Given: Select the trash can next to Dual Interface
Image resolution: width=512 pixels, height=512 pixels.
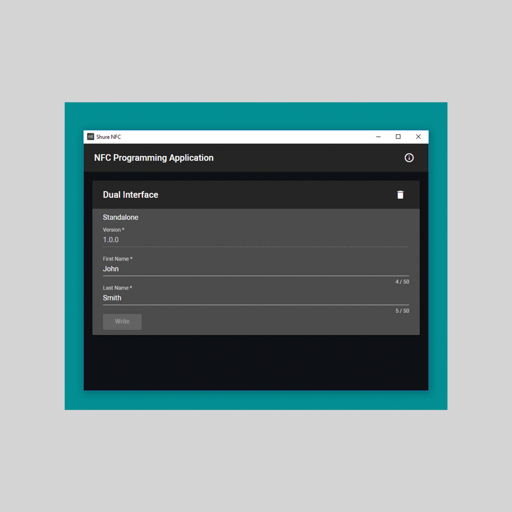Looking at the screenshot, I should click(400, 194).
